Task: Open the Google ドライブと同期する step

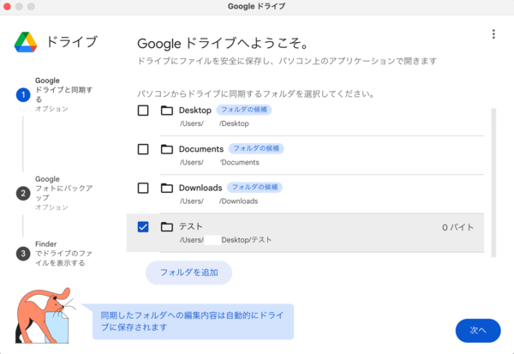Action: pyautogui.click(x=64, y=94)
